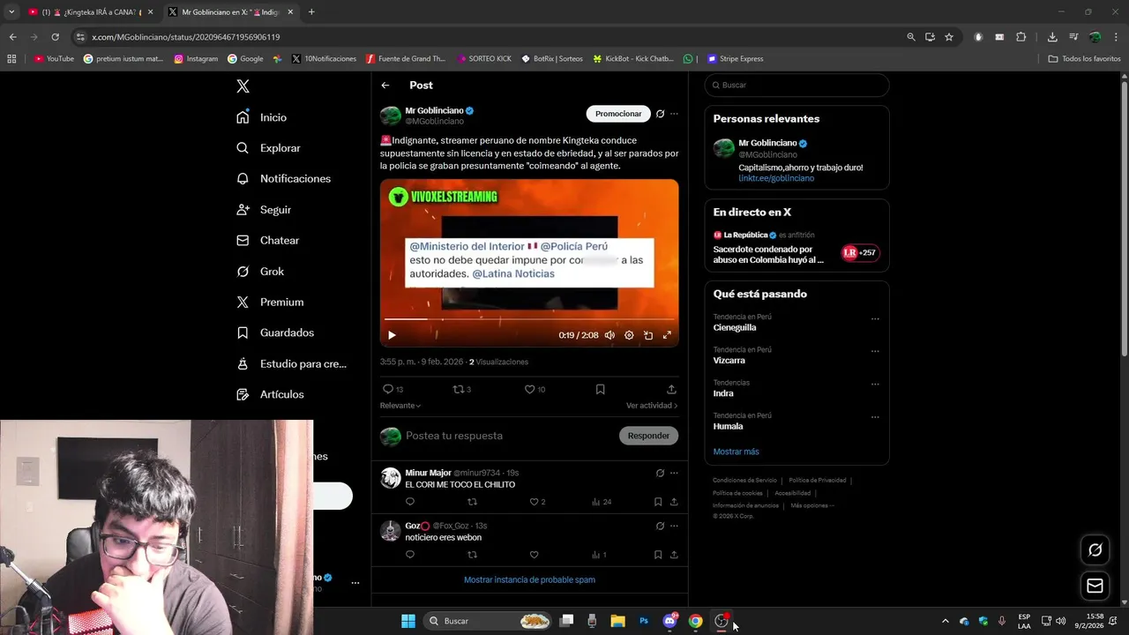The height and width of the screenshot is (635, 1129).
Task: Go back with the Post arrow
Action: 385,86
